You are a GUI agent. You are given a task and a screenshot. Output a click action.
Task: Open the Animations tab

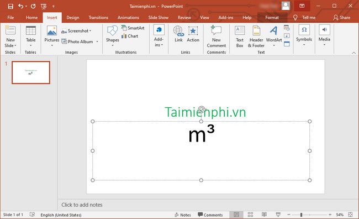click(x=128, y=18)
